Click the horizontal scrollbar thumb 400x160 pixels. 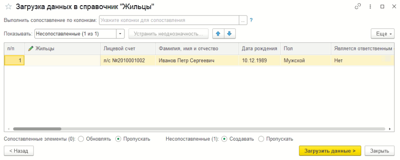click(37, 129)
